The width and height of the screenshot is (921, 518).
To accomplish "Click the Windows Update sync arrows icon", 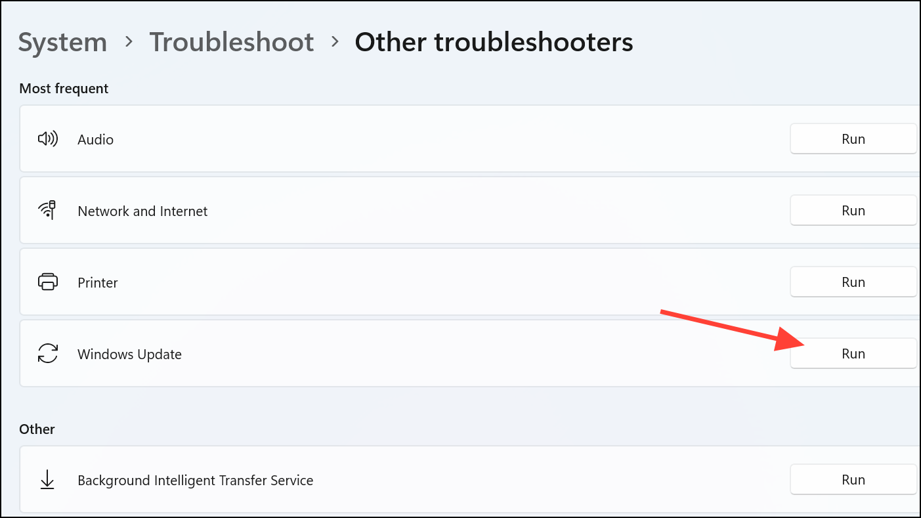I will (x=48, y=354).
